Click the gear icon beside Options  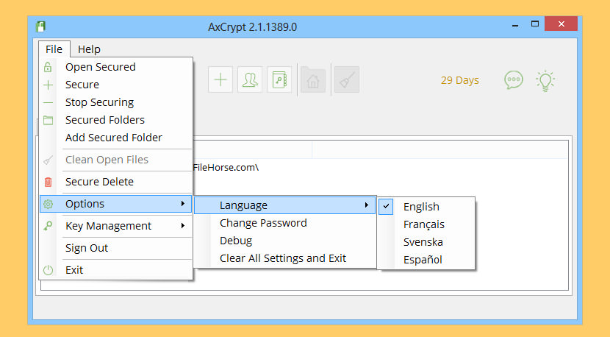click(x=48, y=204)
